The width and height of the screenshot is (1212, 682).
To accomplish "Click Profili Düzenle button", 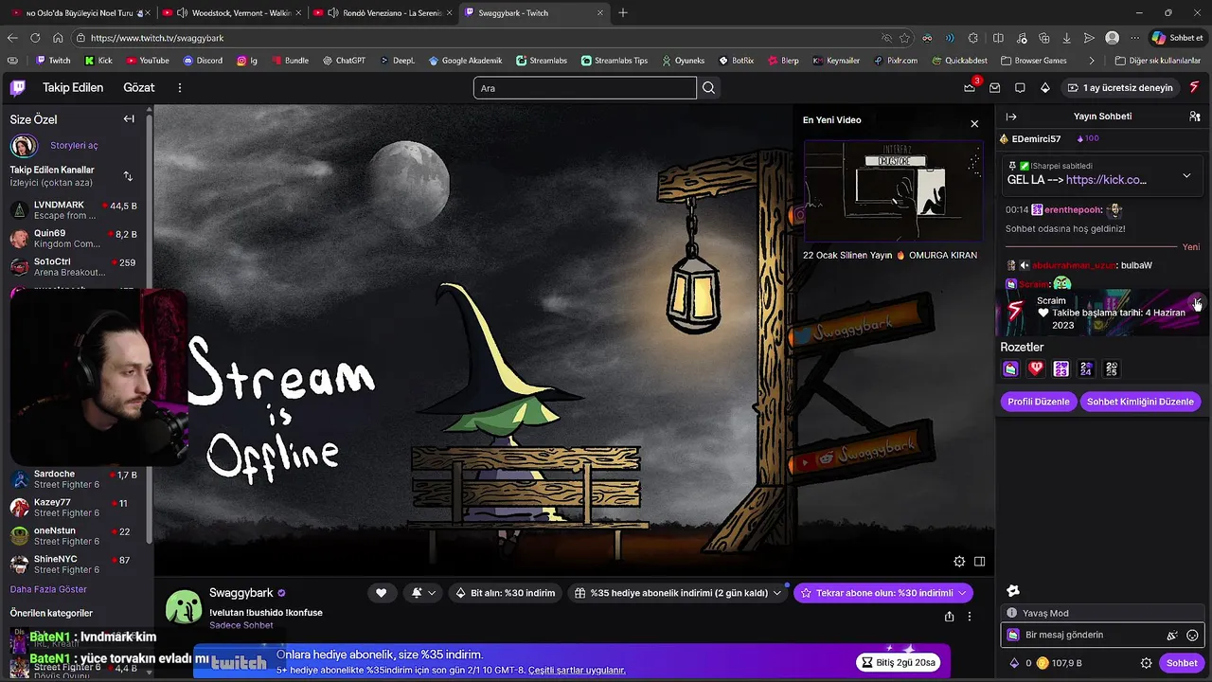I will pos(1039,402).
